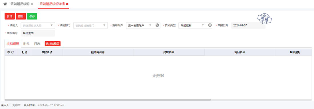Click the 终端名称 column header
The image size is (314, 109).
[169, 52]
